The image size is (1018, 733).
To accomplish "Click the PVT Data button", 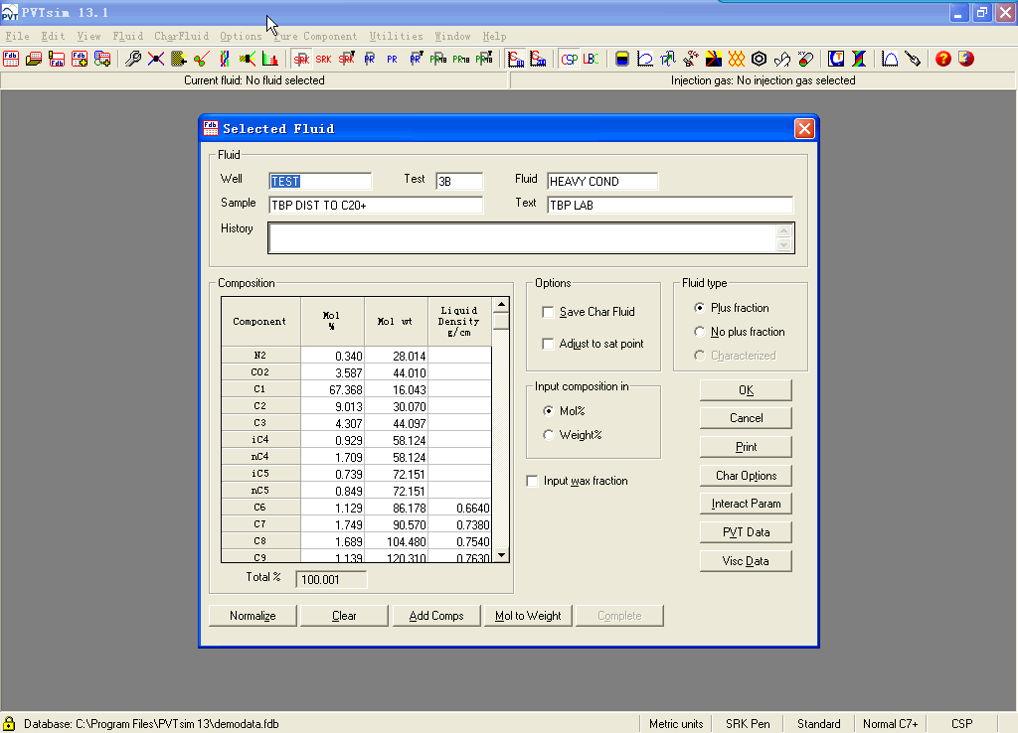I will pyautogui.click(x=746, y=532).
